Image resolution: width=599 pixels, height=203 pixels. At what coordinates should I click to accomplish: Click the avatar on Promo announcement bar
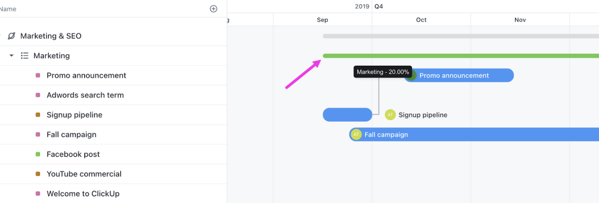pos(411,75)
